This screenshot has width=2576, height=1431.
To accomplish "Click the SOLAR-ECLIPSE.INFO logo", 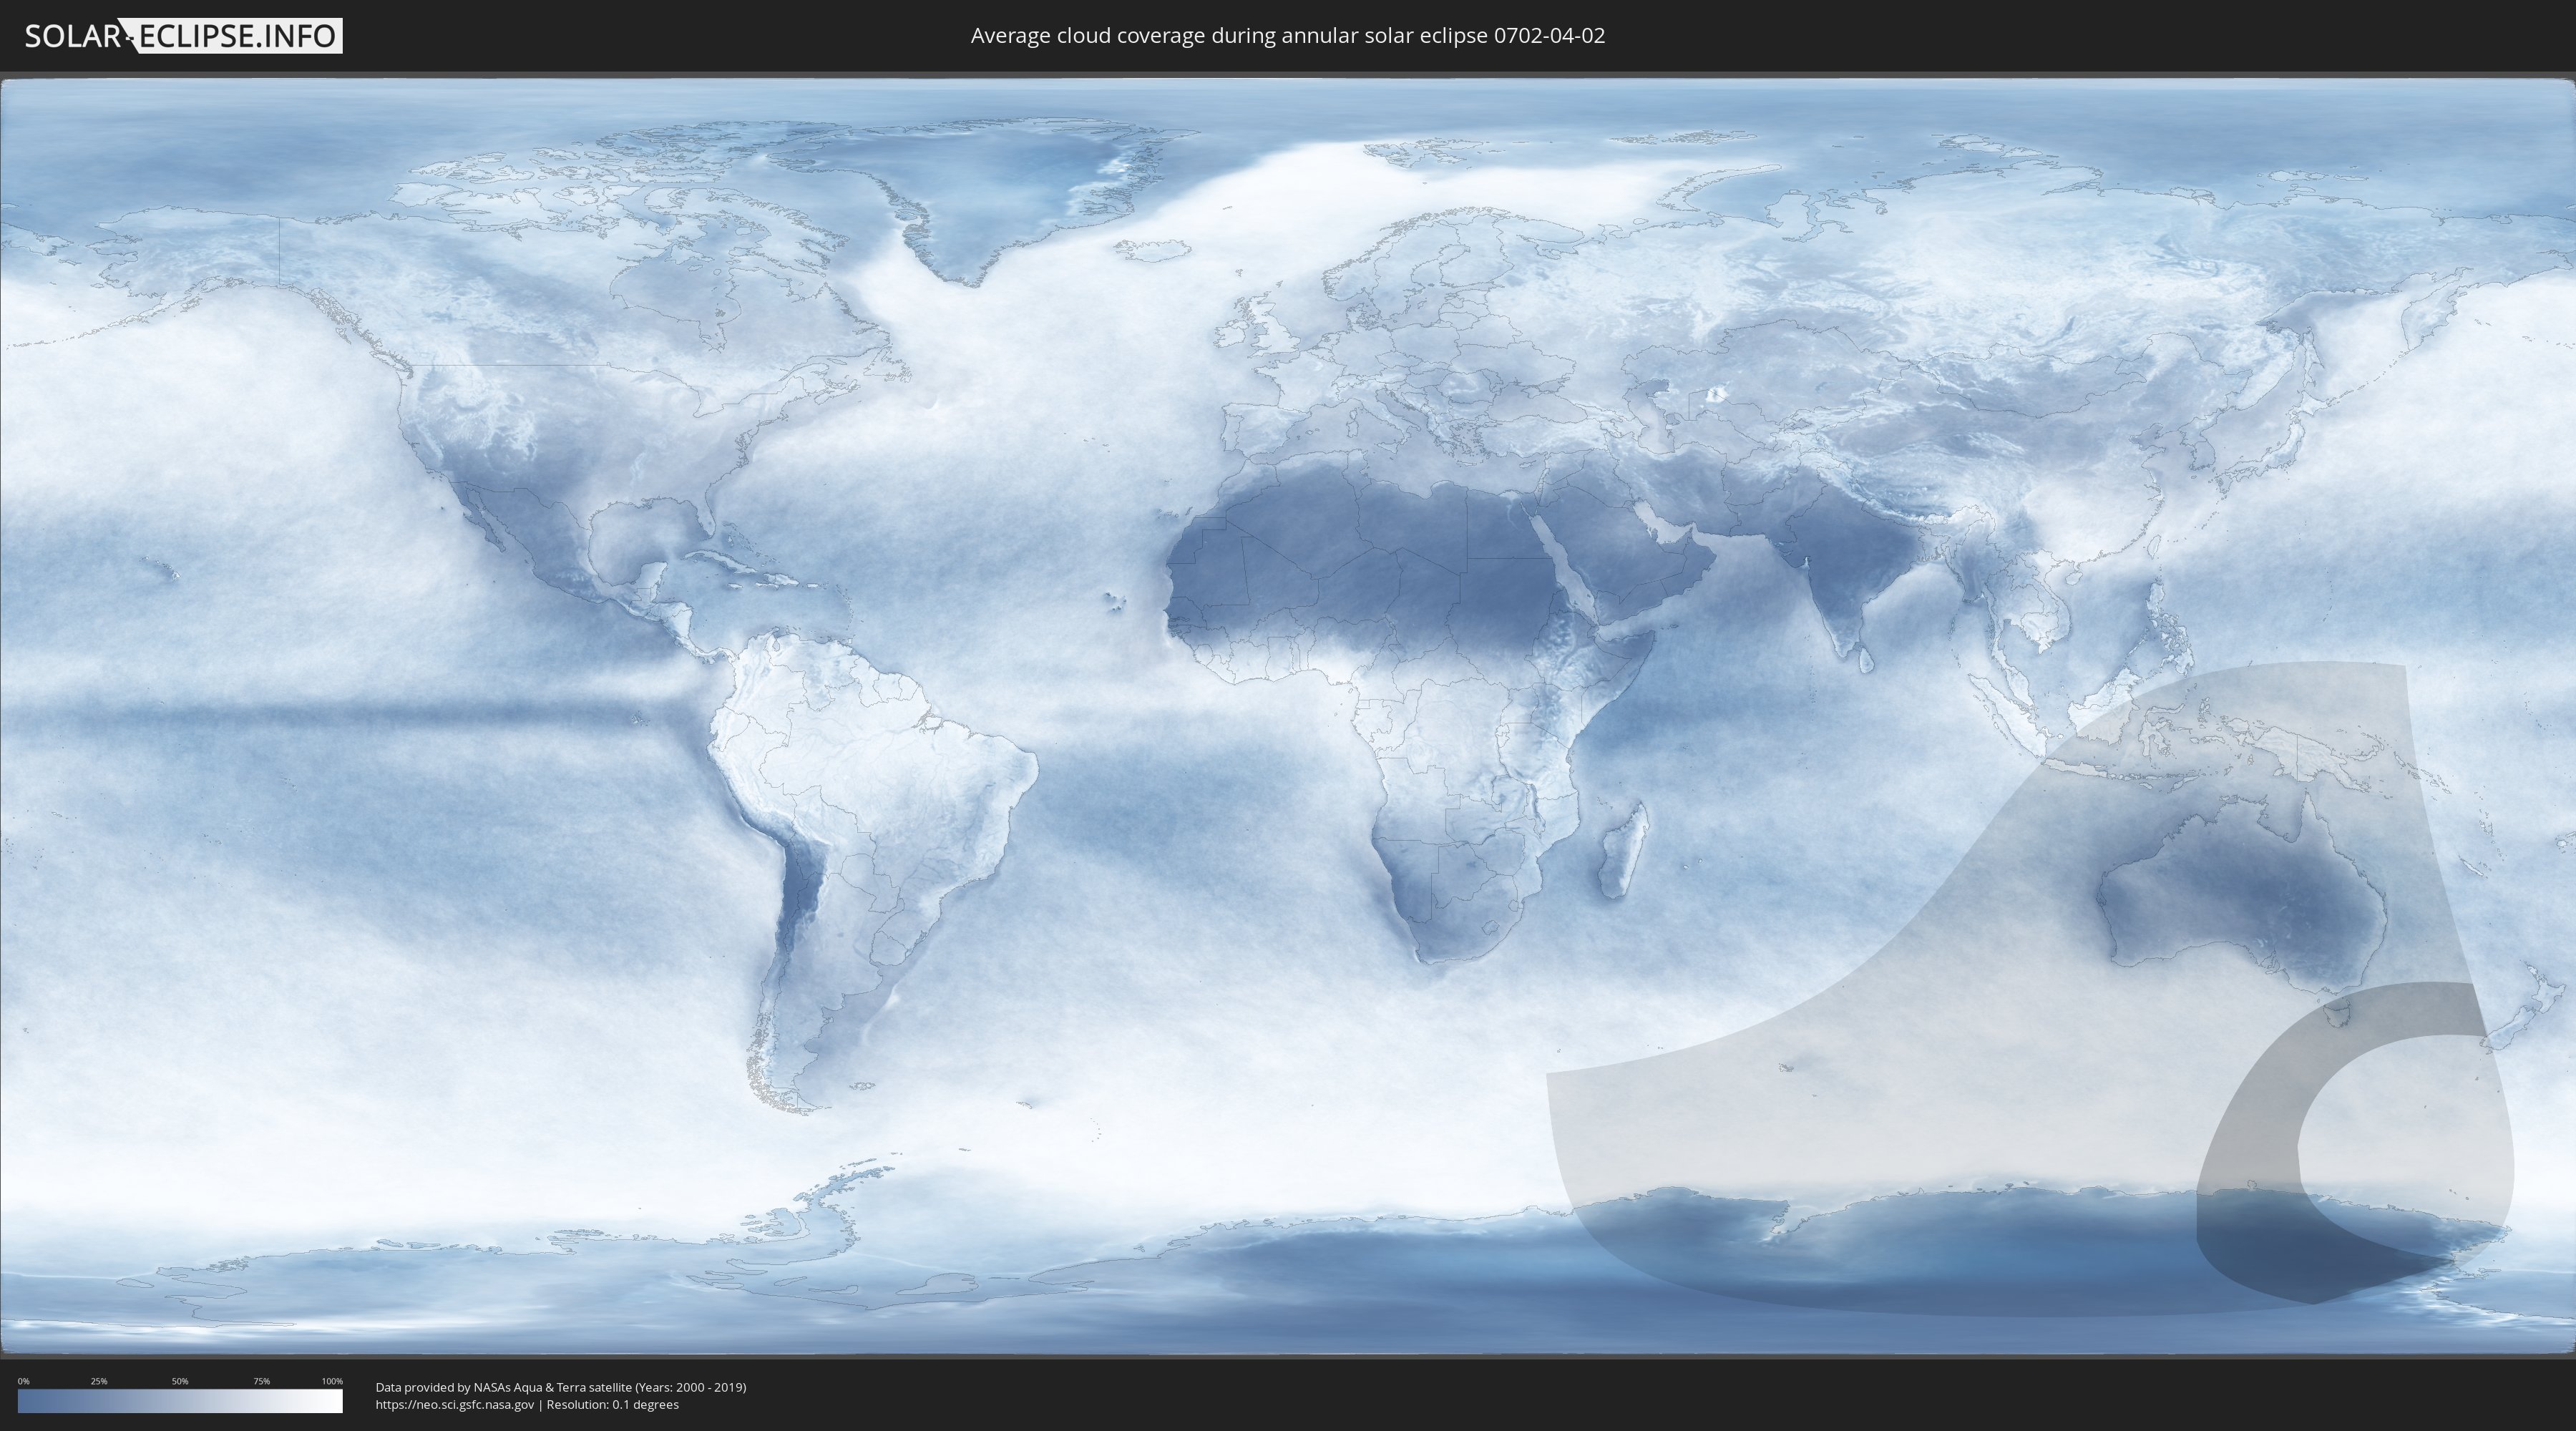I will tap(183, 36).
